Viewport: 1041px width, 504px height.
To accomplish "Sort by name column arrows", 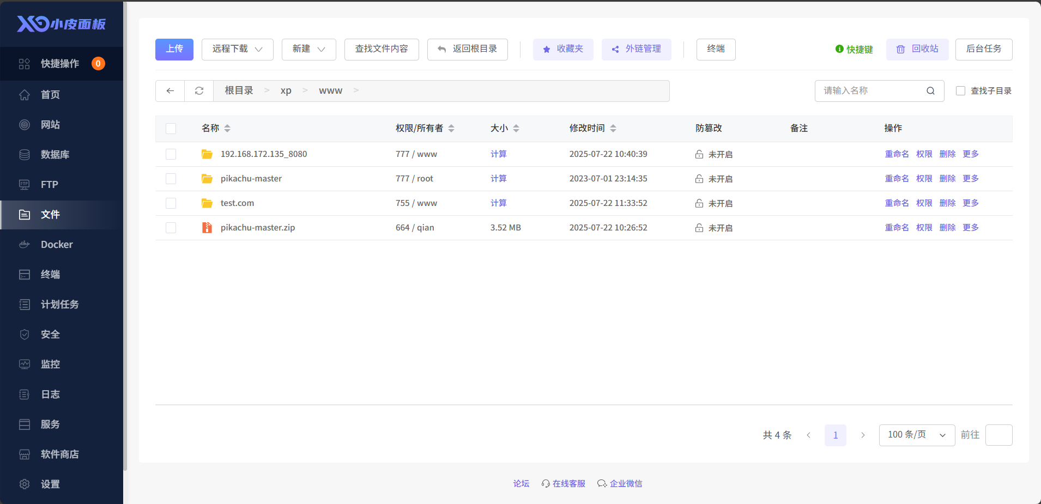I will point(227,128).
